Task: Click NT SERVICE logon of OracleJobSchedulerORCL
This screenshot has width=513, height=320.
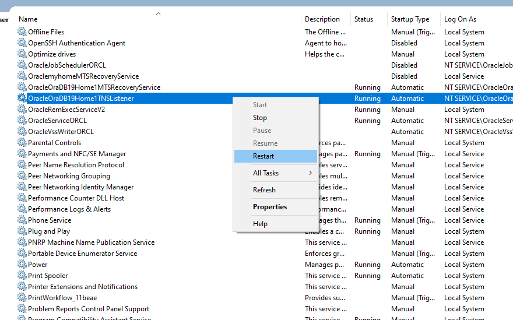Action: pos(479,65)
